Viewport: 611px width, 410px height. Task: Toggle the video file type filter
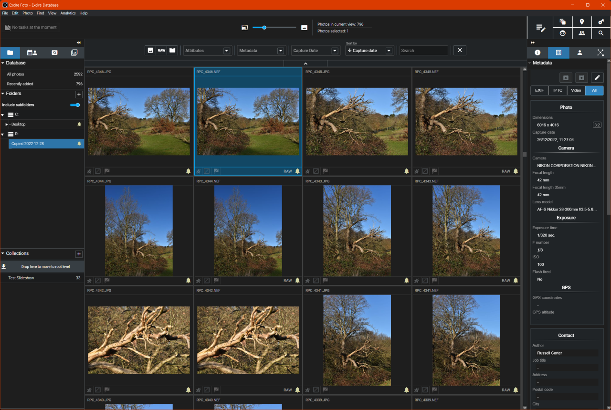172,50
